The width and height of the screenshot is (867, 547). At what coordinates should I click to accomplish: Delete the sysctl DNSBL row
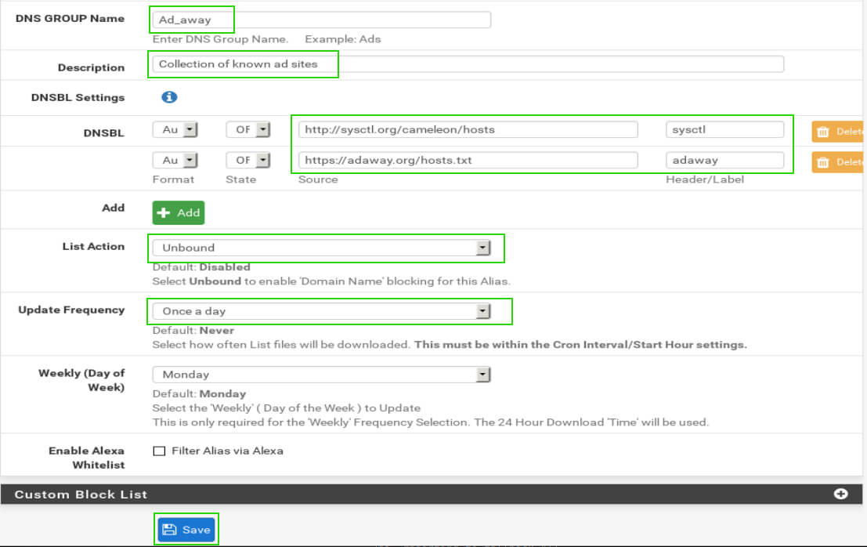click(x=839, y=132)
